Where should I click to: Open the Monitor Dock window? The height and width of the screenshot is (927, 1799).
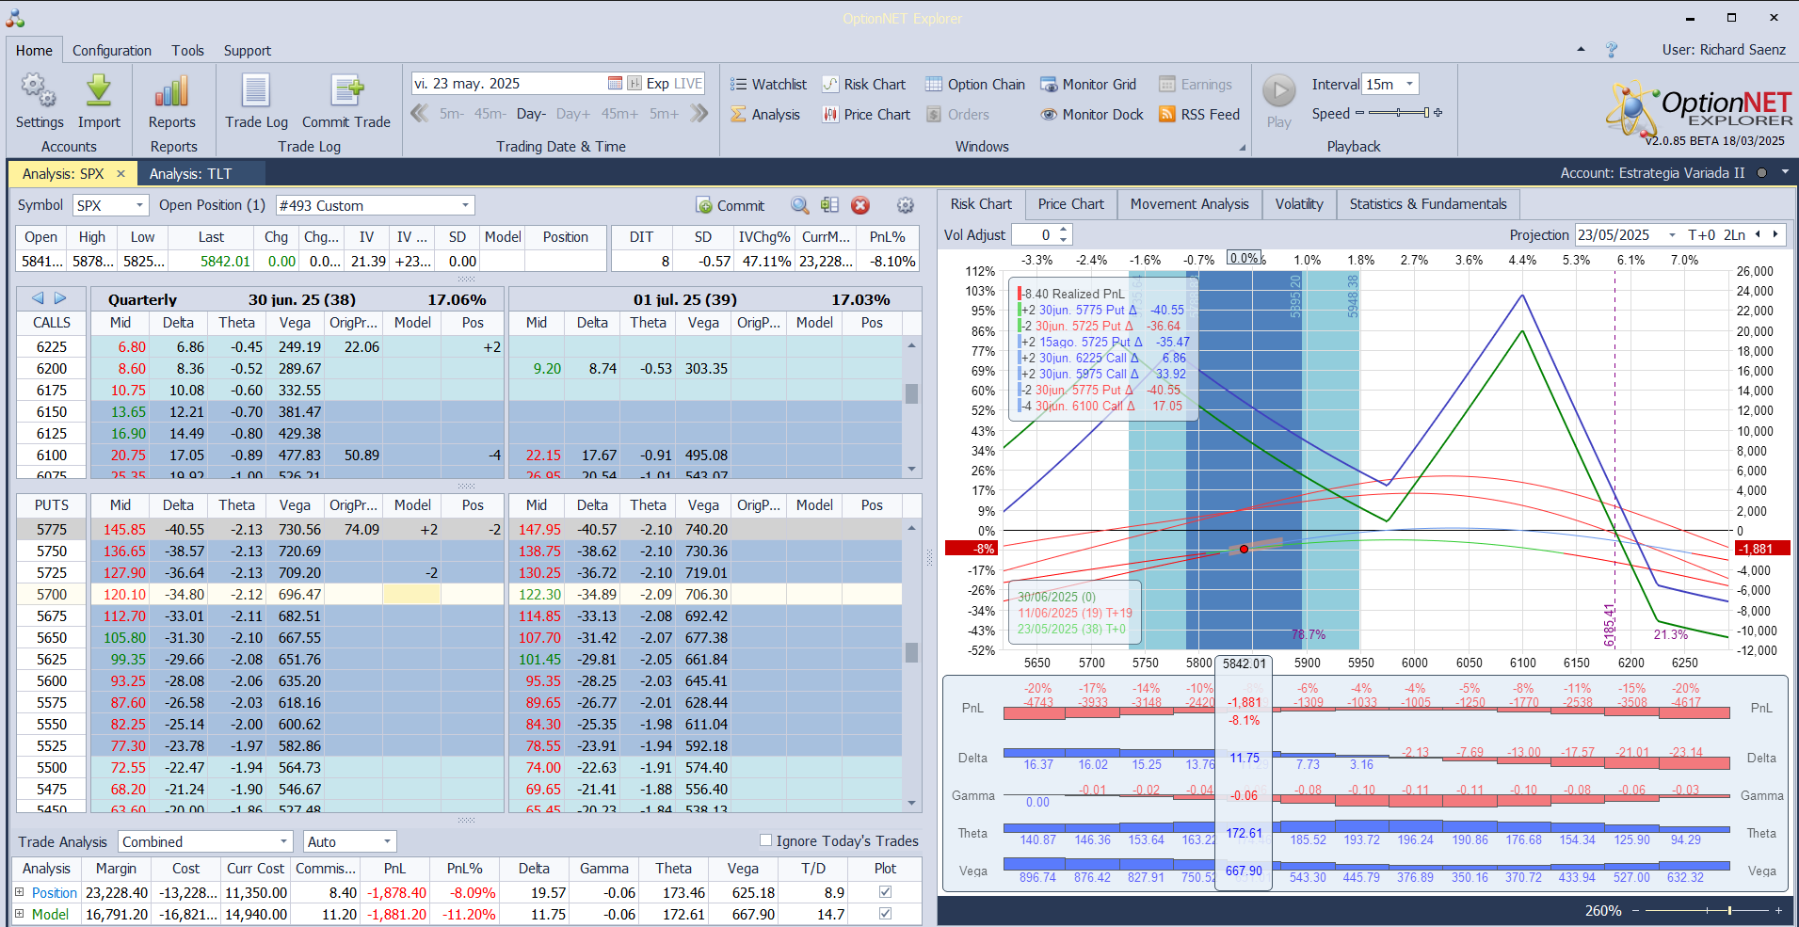pos(1091,115)
